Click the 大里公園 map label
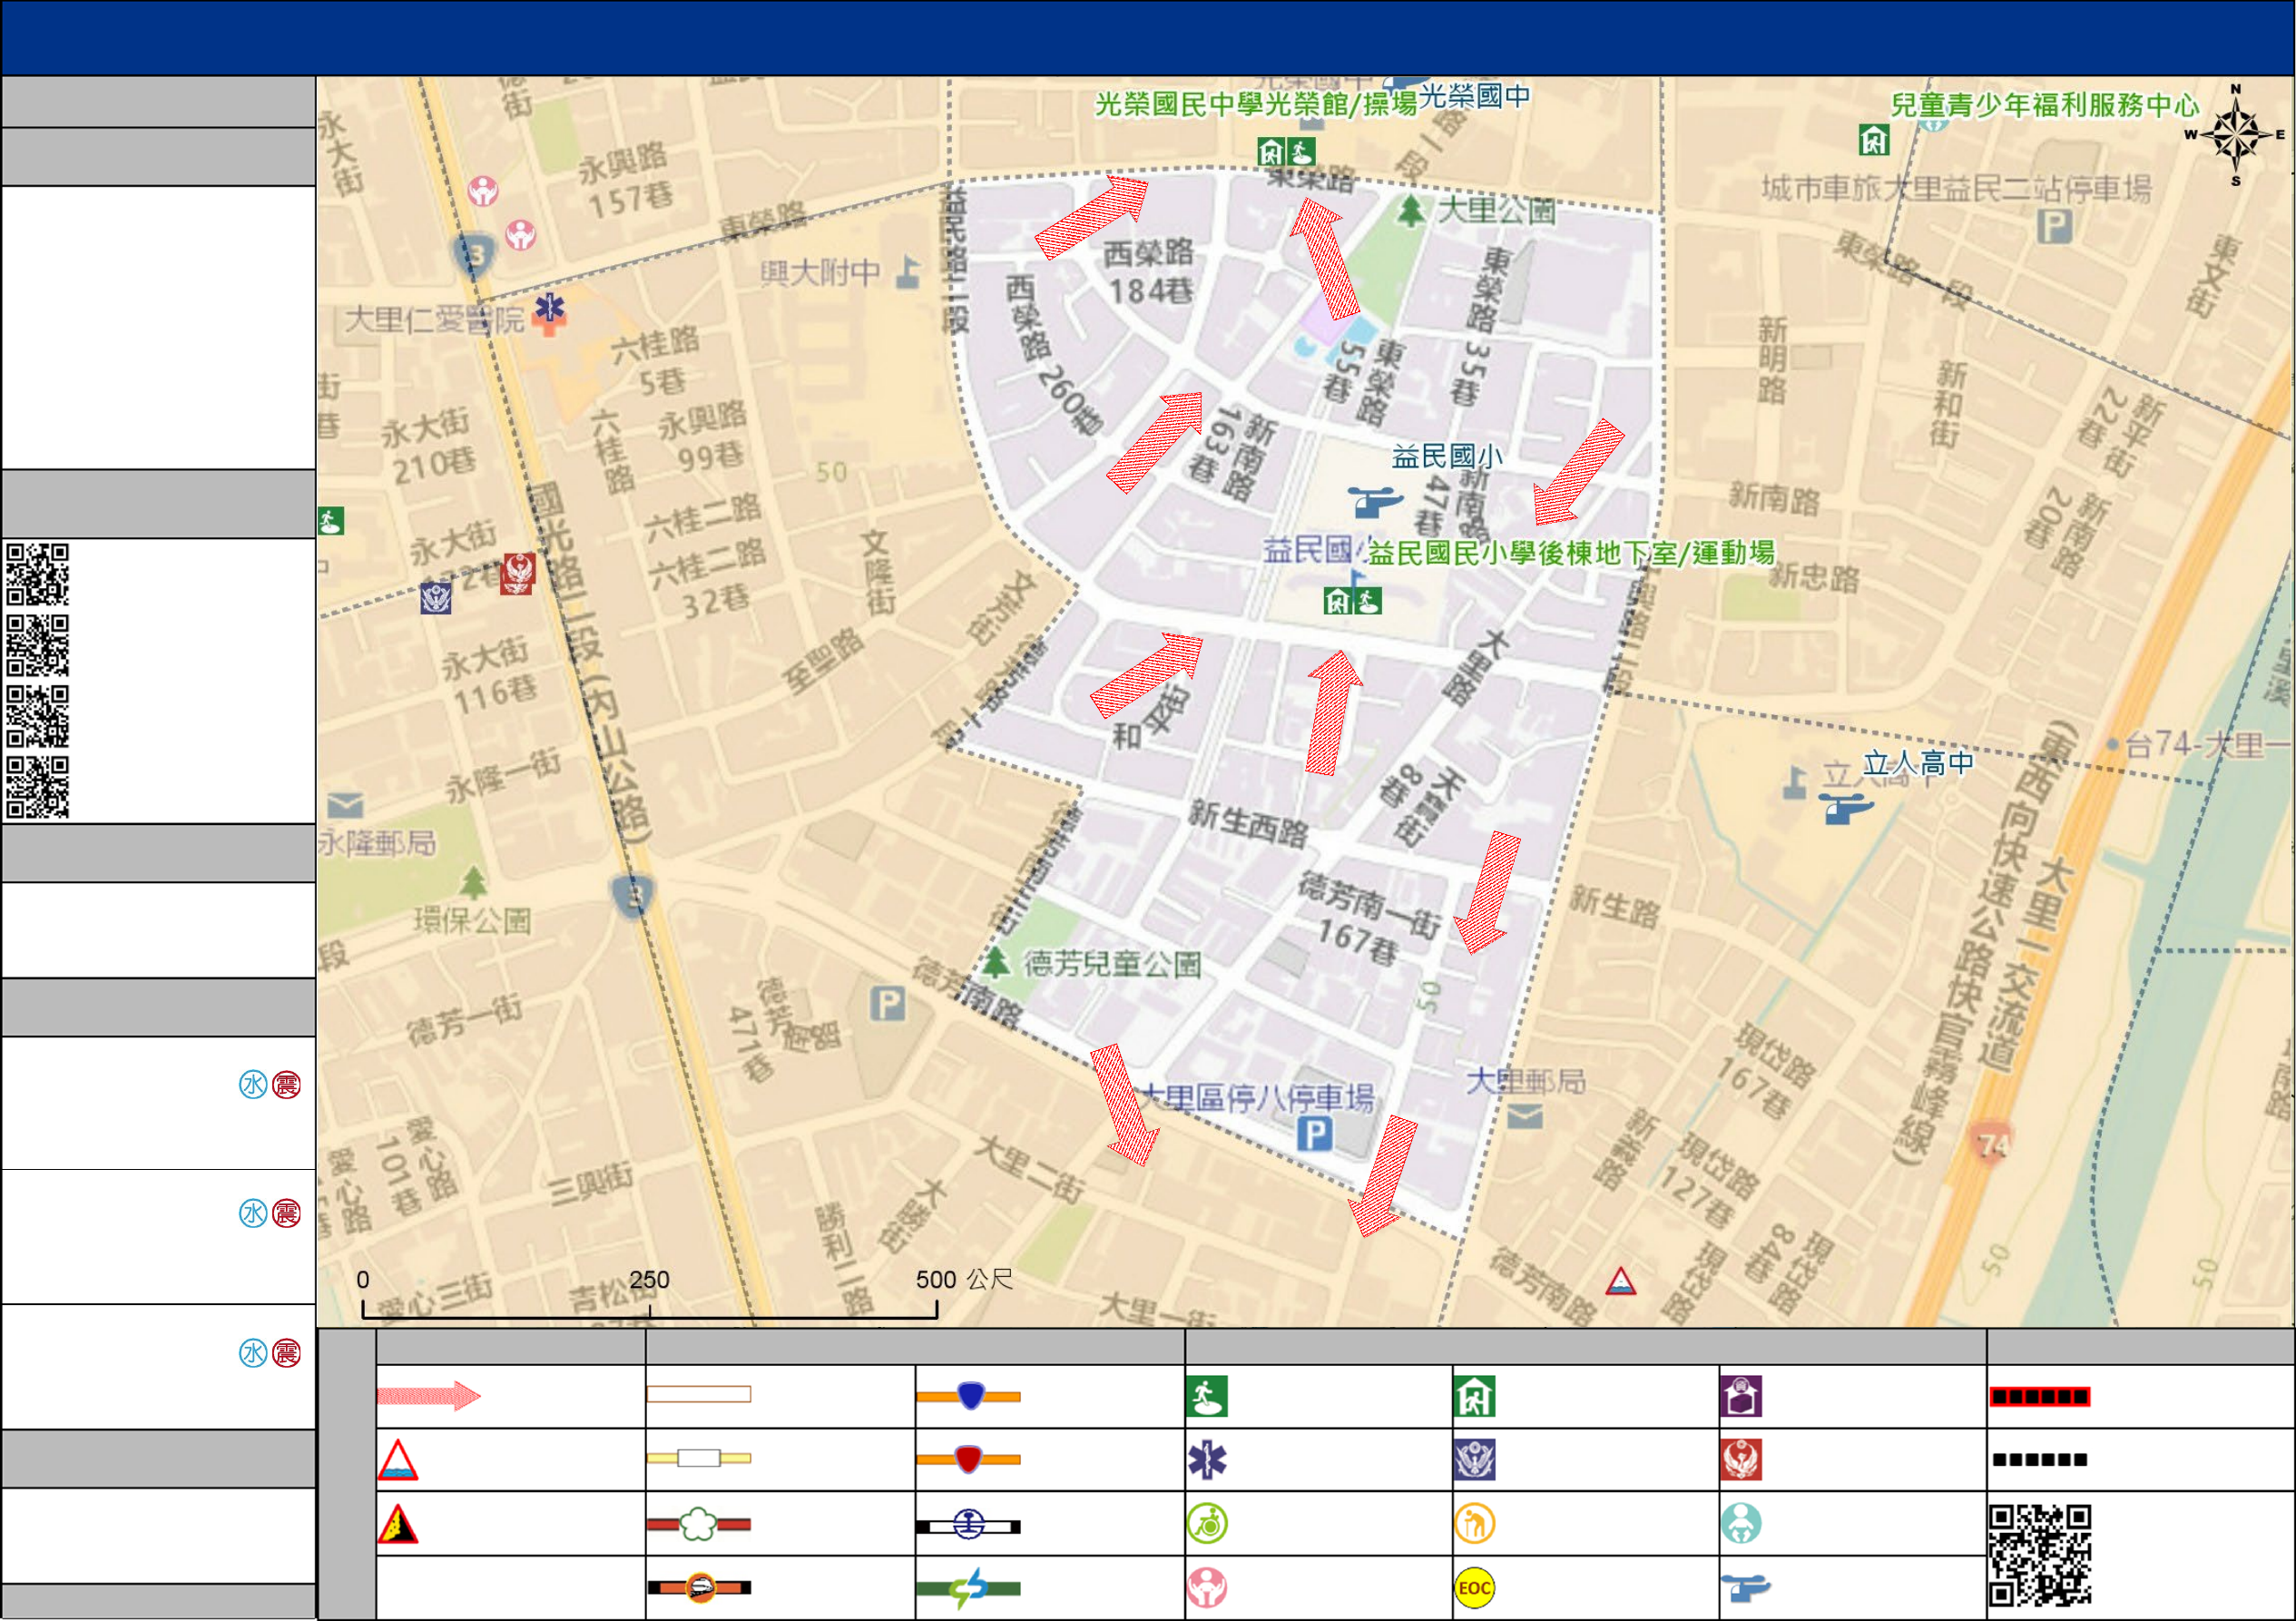Viewport: 2296px width, 1621px height. (1496, 210)
